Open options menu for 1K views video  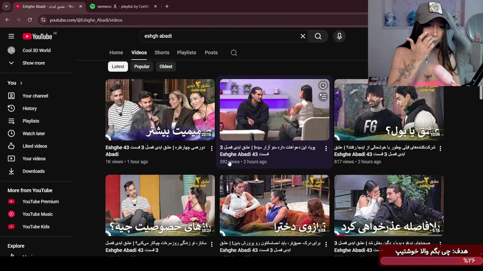pyautogui.click(x=212, y=148)
